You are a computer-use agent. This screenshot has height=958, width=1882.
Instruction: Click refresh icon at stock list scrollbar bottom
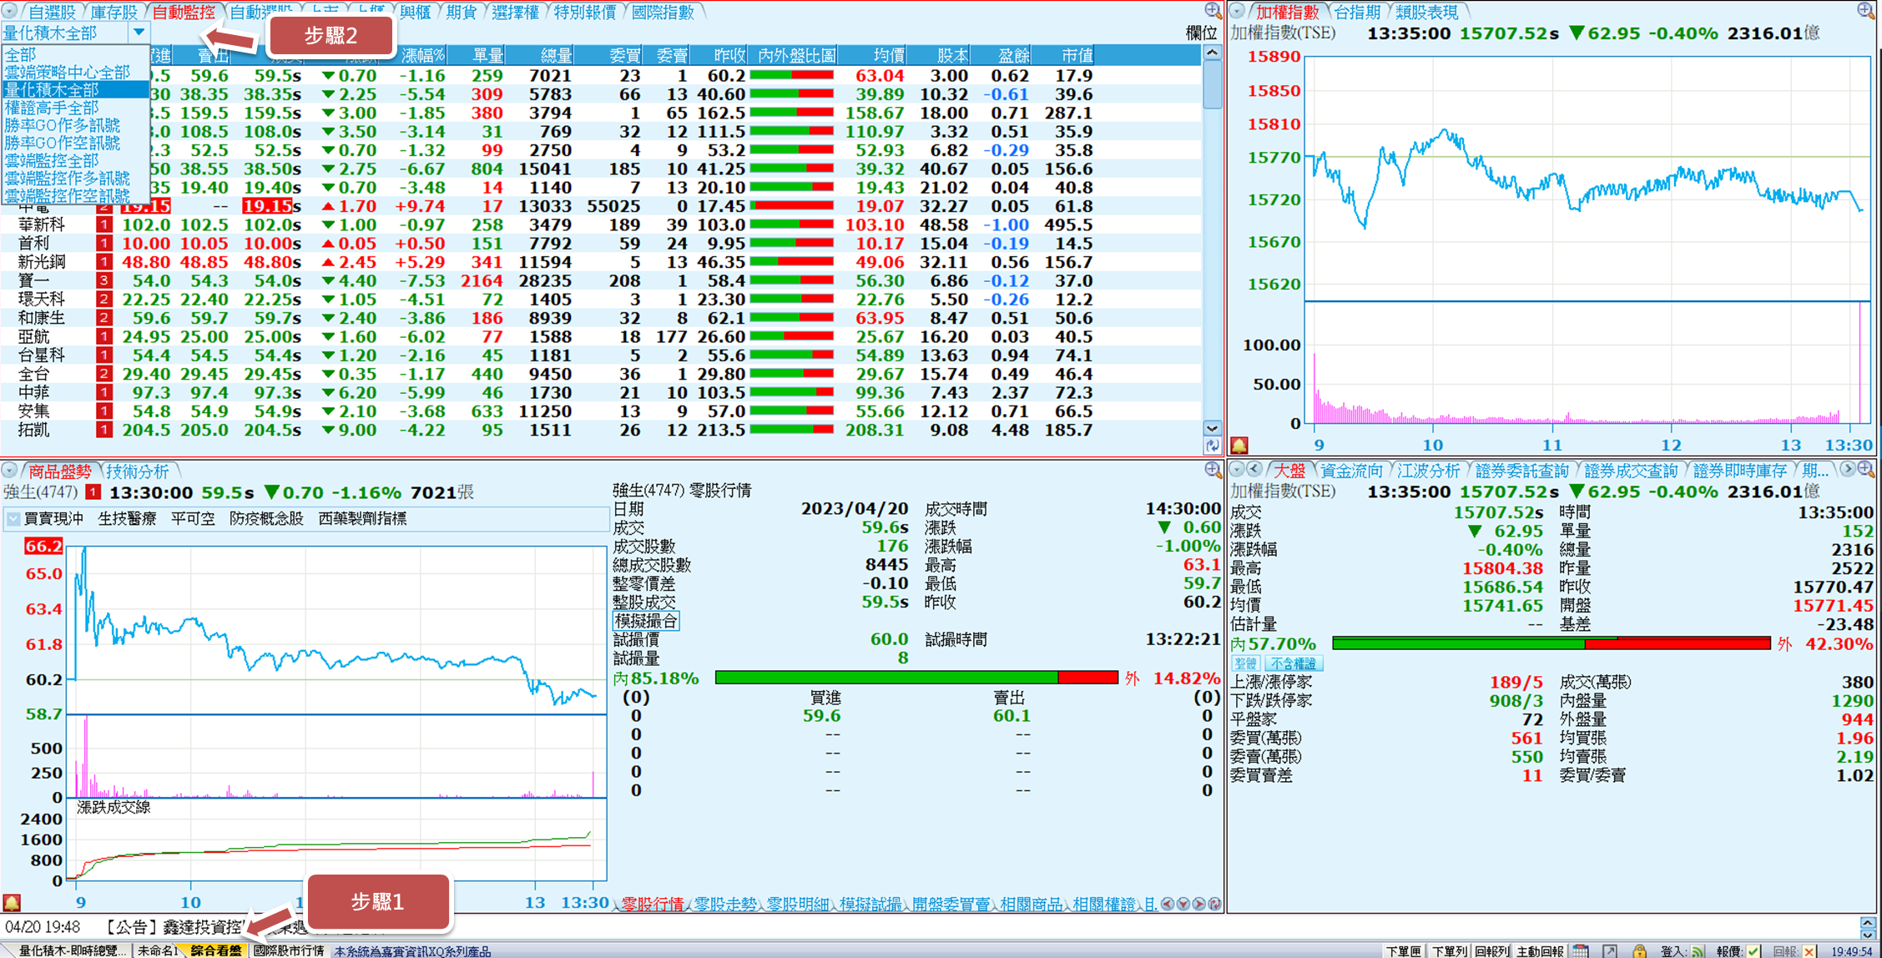1212,446
